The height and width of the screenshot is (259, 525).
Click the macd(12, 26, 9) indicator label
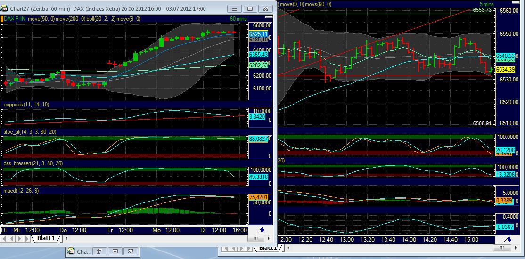click(21, 190)
